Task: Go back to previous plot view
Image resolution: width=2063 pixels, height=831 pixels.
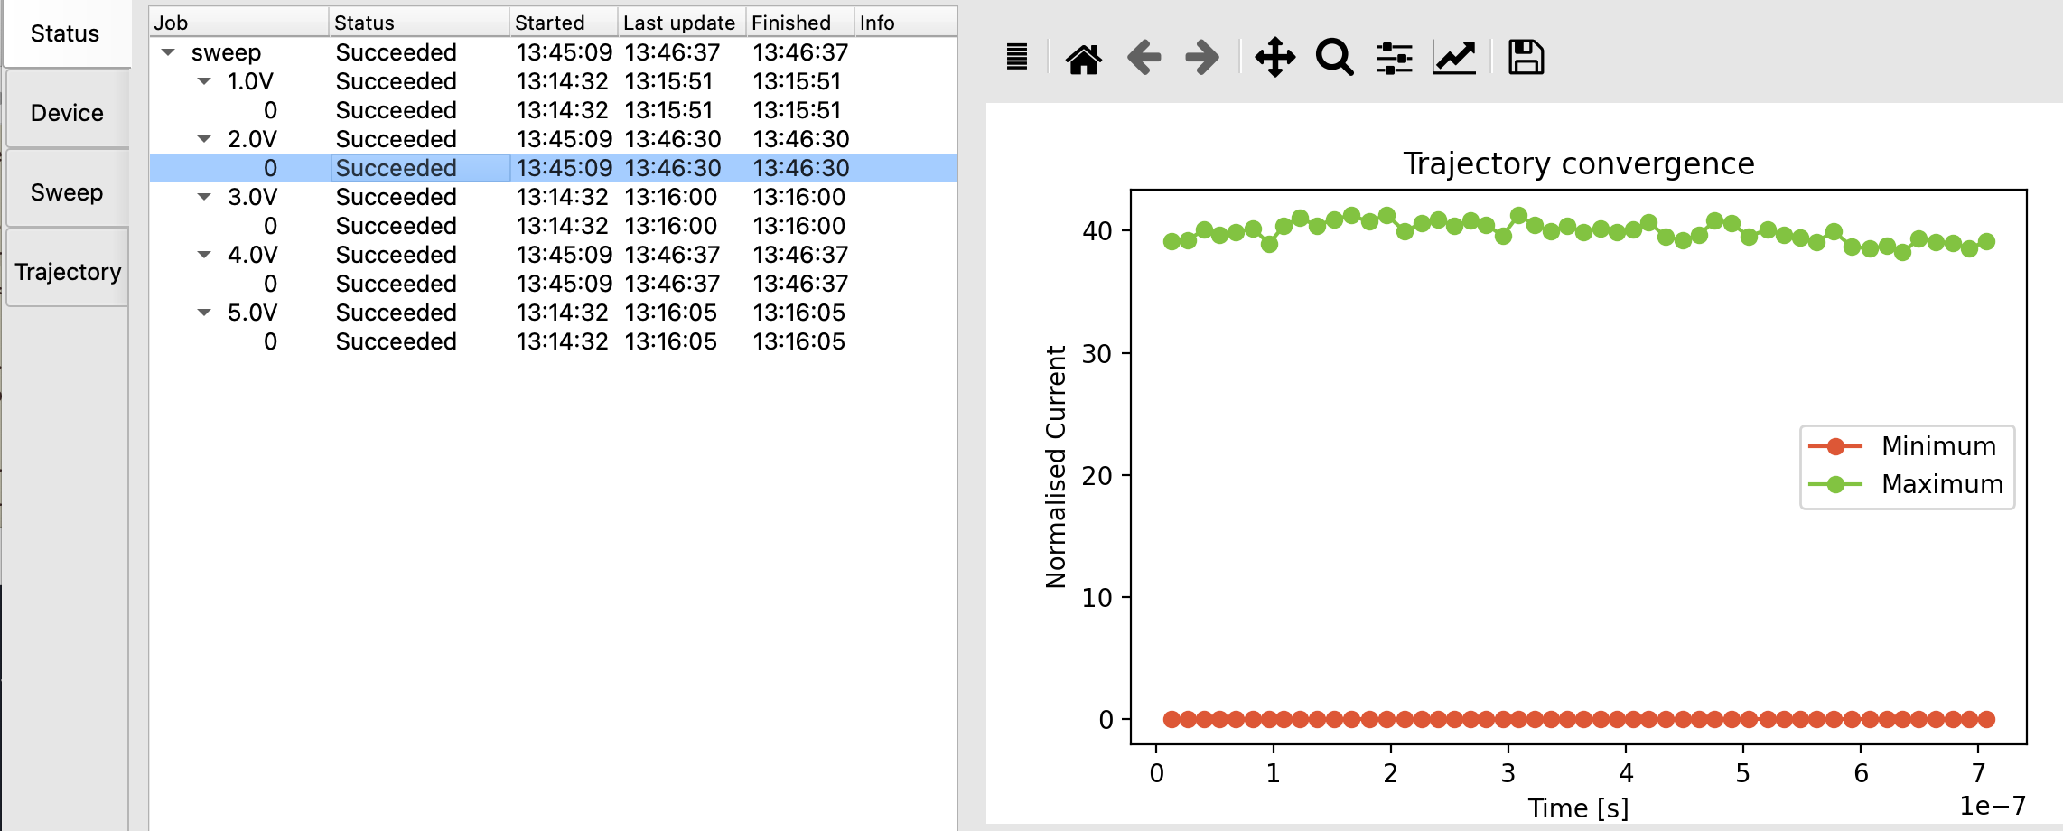Action: coord(1144,58)
